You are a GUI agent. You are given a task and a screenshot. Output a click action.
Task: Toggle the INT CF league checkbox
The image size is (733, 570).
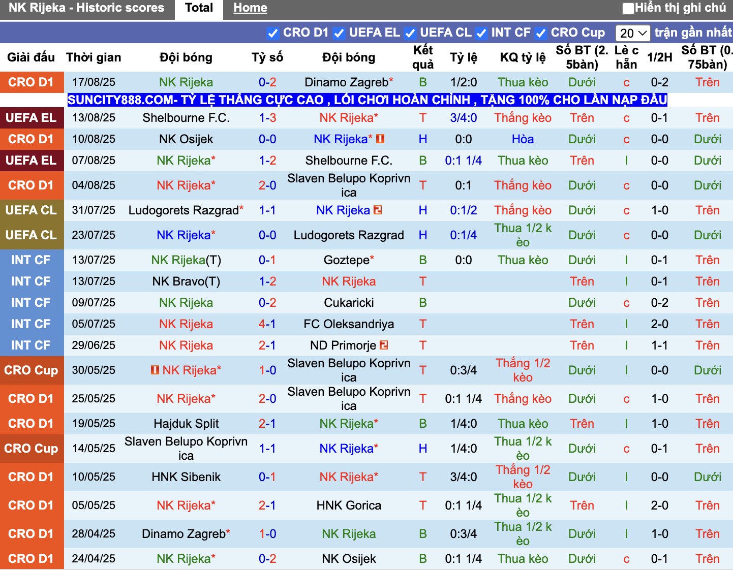click(x=481, y=34)
